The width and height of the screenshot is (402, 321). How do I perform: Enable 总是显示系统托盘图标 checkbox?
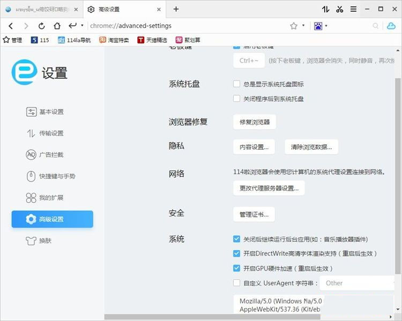pos(236,84)
